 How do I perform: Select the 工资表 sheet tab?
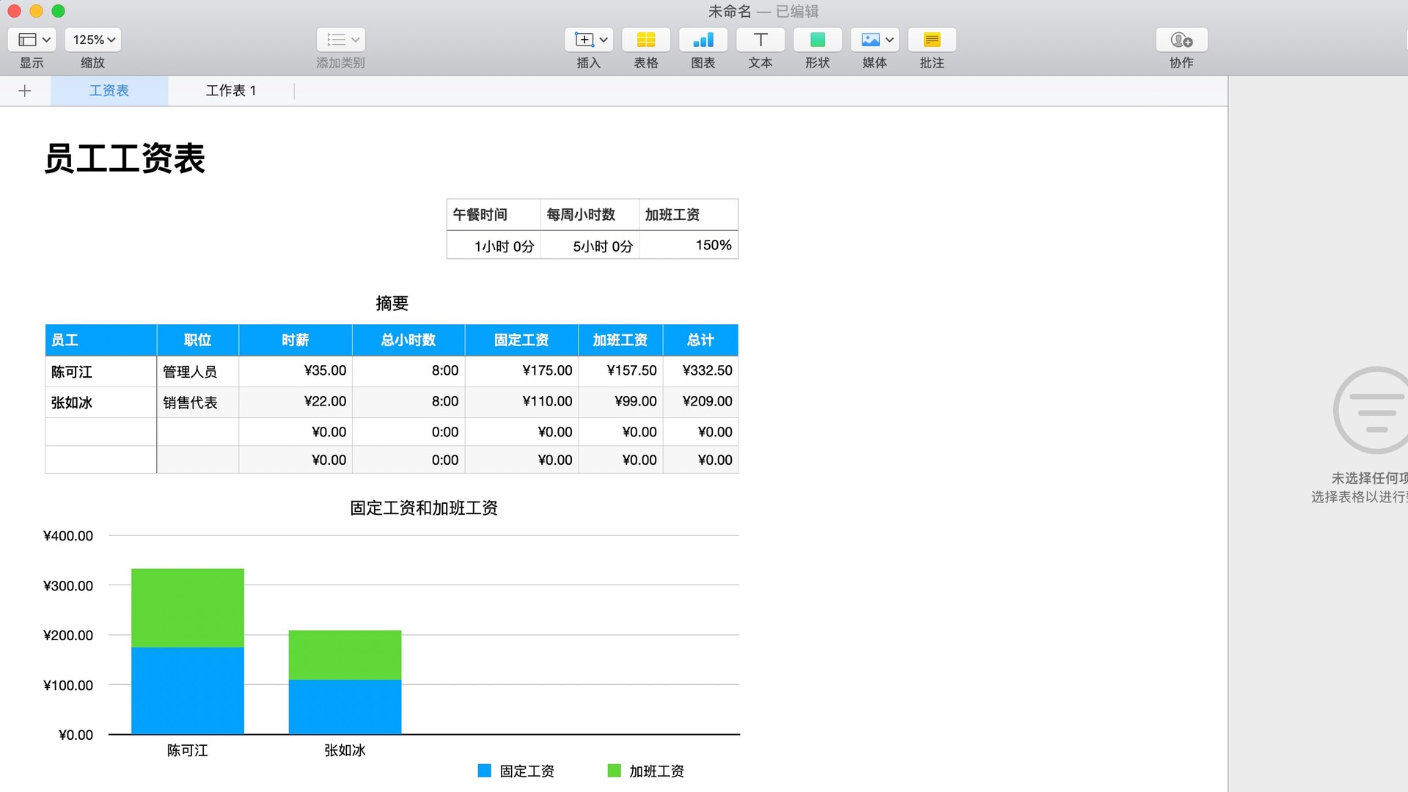(109, 90)
